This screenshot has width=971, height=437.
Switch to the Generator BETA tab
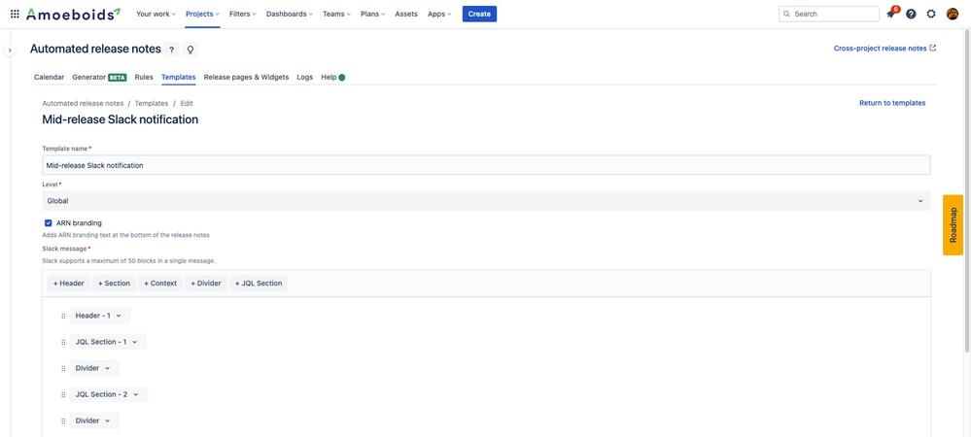coord(99,78)
